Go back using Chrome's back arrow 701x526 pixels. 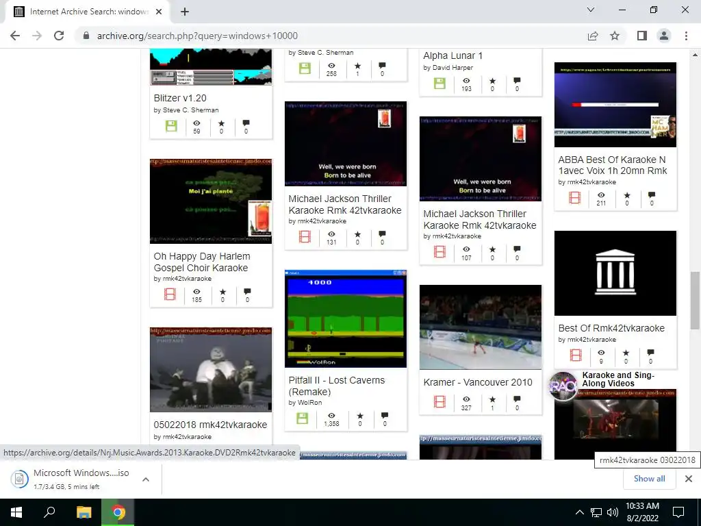pyautogui.click(x=15, y=36)
